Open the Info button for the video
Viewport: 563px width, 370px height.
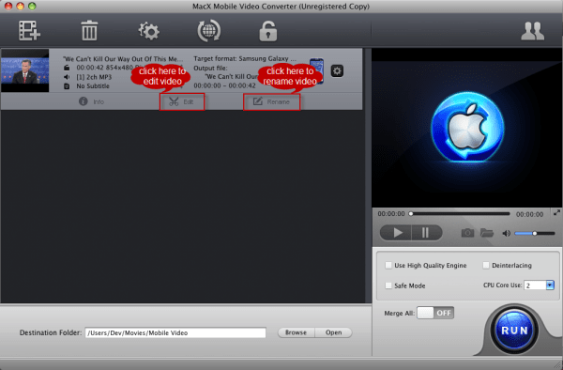pos(91,101)
